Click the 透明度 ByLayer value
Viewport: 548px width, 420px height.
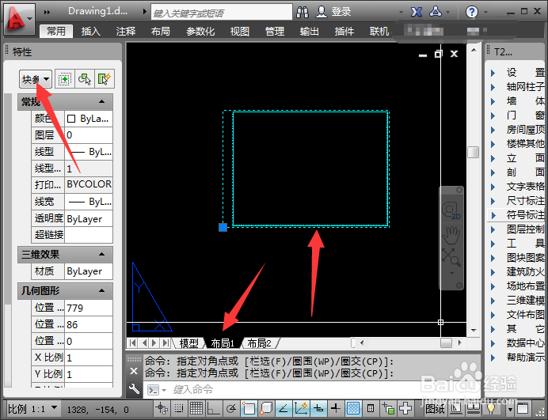pos(89,218)
